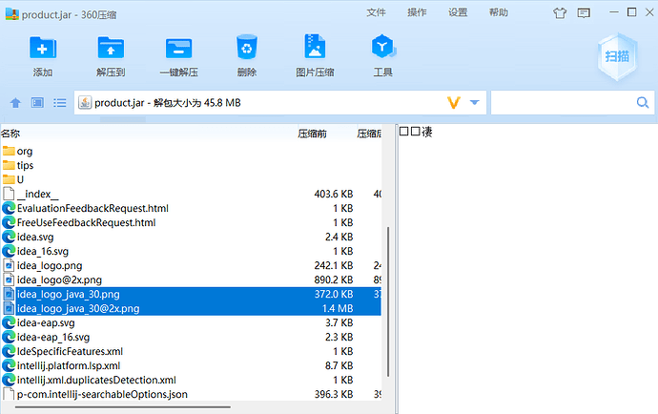This screenshot has height=414, width=658.
Task: Click the vertical scrollbar of file list
Action: [x=388, y=301]
